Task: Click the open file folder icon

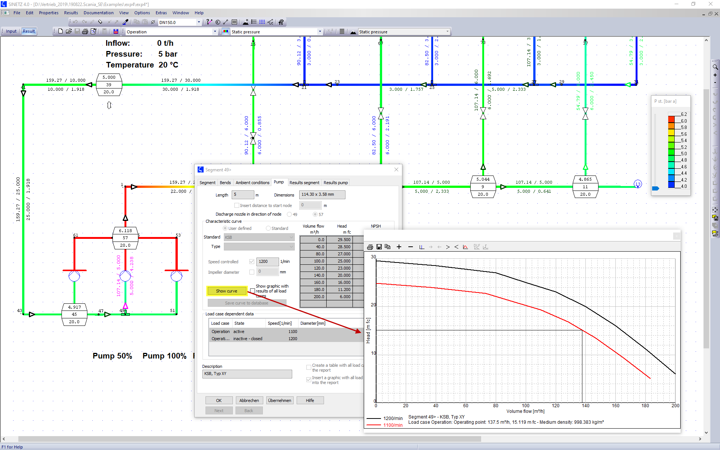Action: pos(69,31)
